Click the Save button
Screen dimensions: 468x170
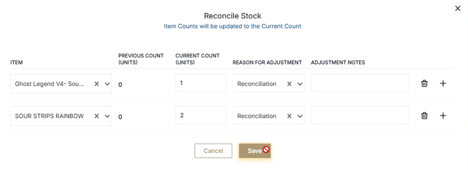pos(255,151)
